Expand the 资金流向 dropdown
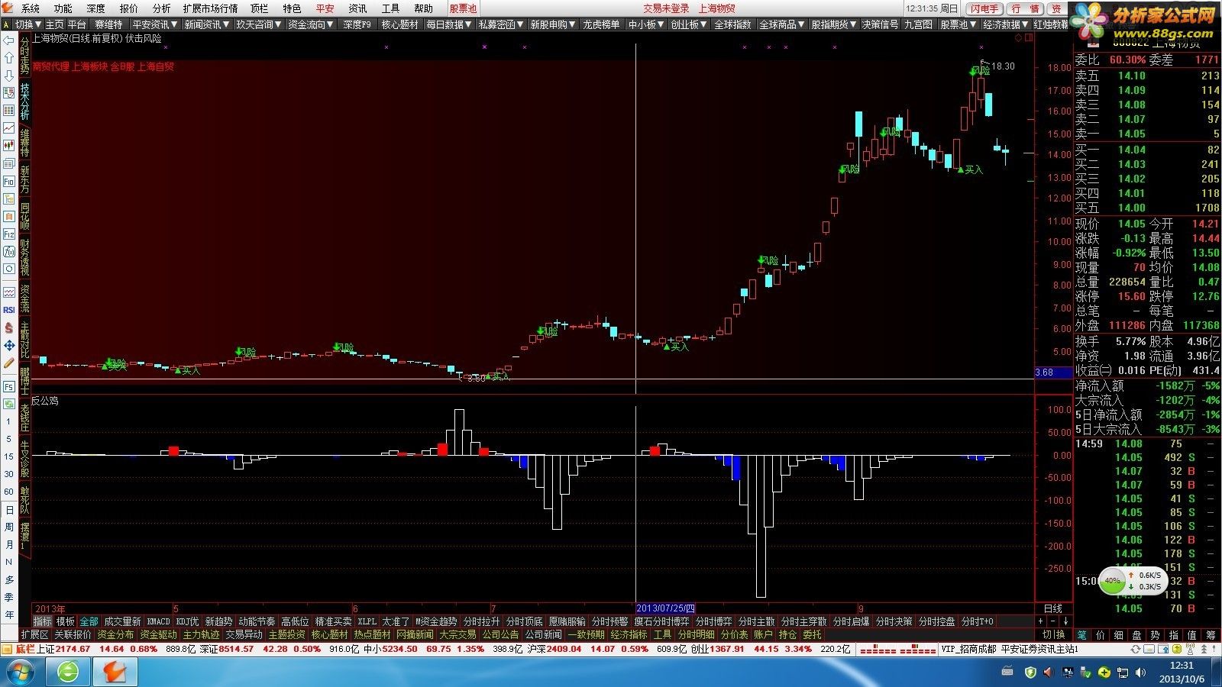The width and height of the screenshot is (1222, 687). click(x=311, y=24)
